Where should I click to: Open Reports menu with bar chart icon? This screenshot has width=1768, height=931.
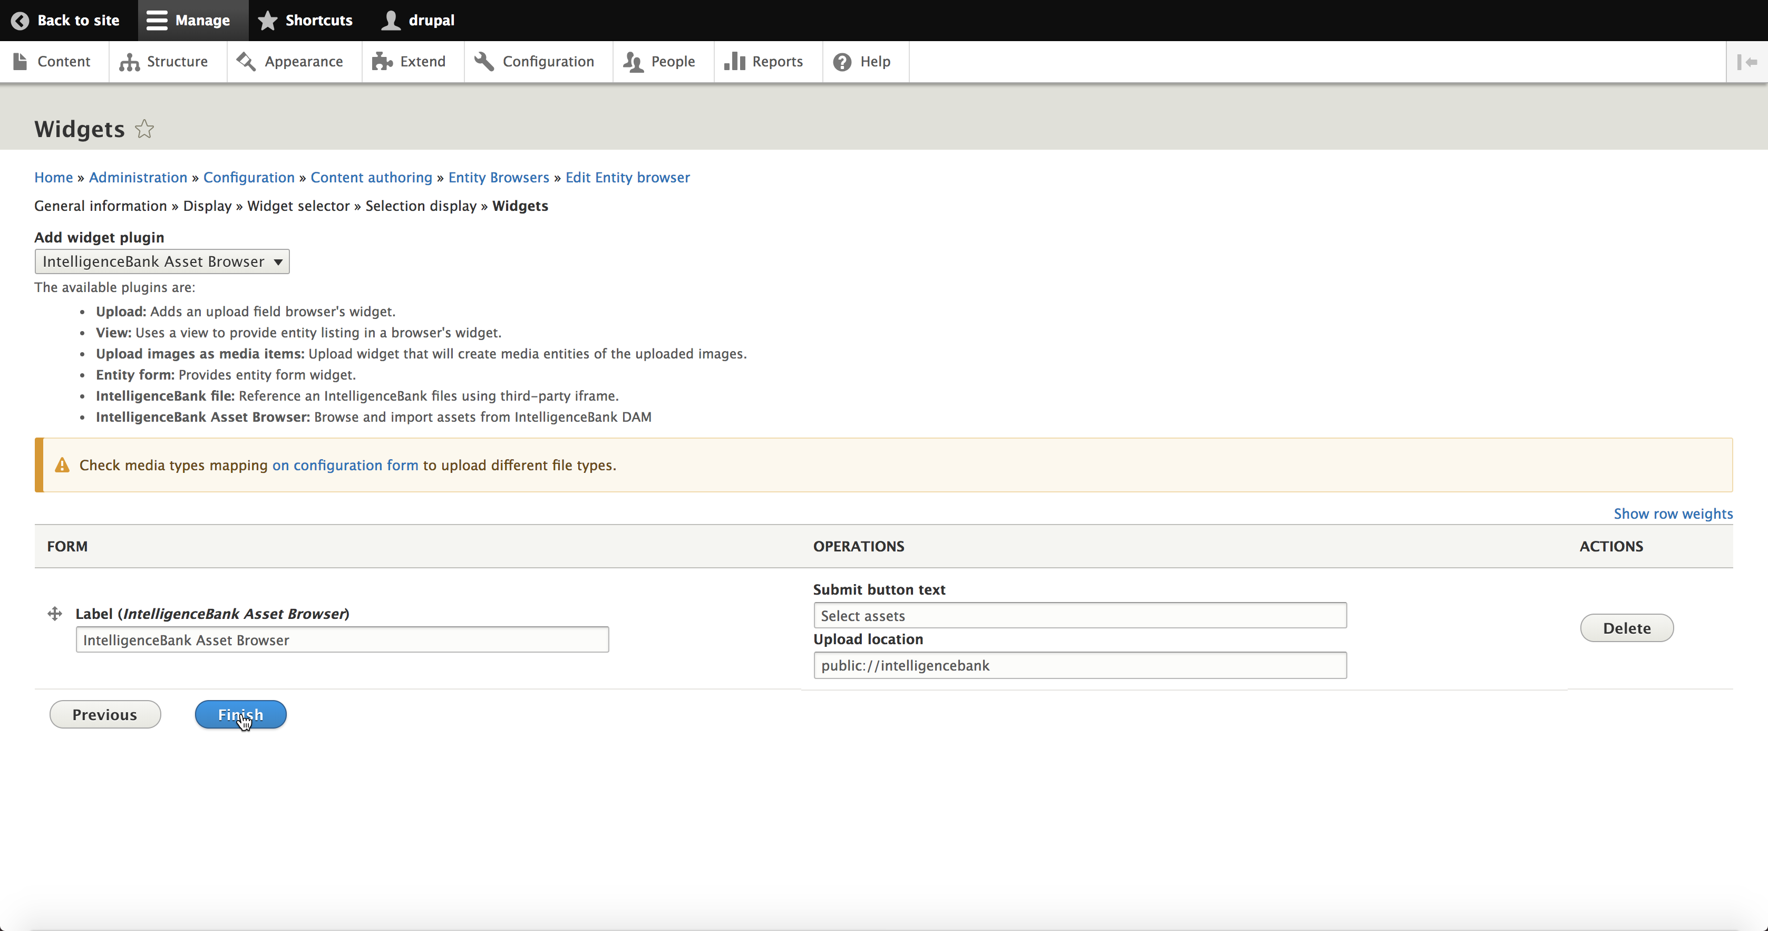click(x=763, y=62)
